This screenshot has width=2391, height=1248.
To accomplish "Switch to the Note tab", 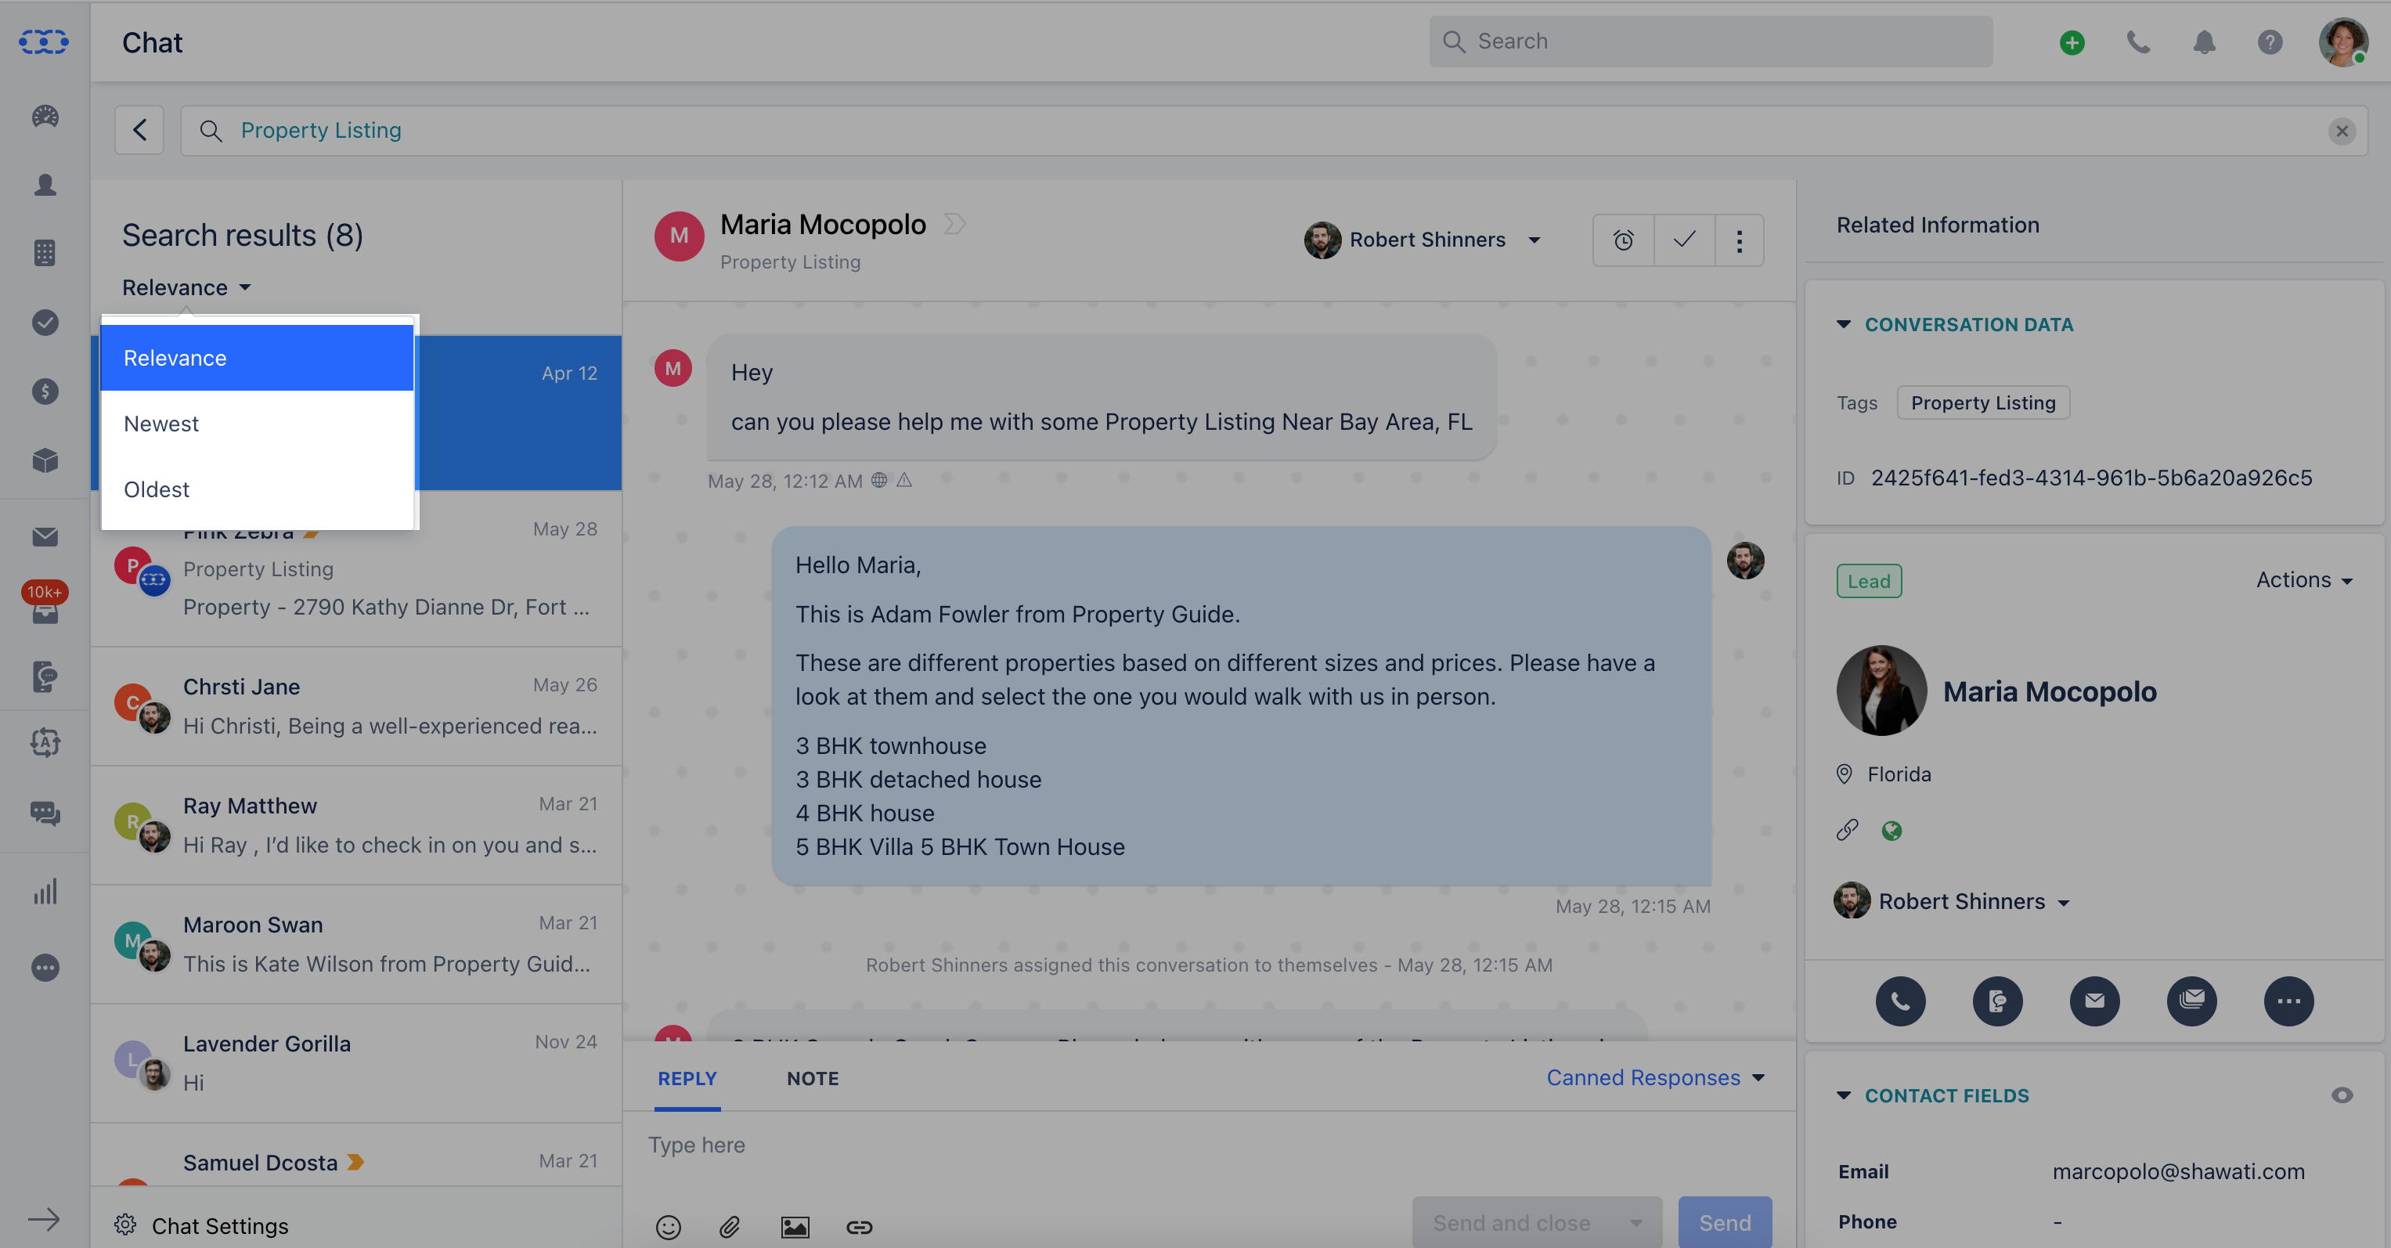I will click(x=813, y=1078).
